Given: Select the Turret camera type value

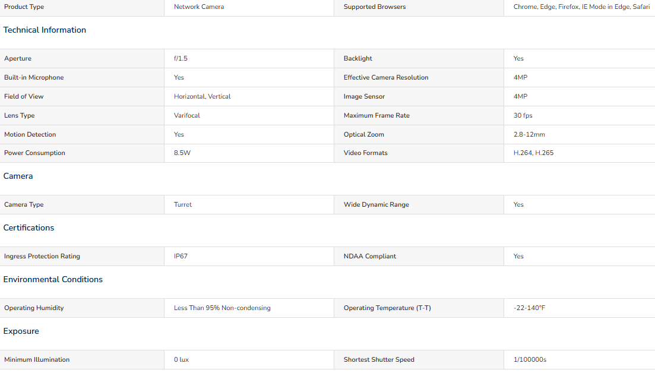Looking at the screenshot, I should (183, 205).
